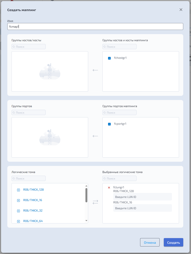This screenshot has height=254, width=191.
Task: Open R06/THICK_64 volume link
Action: point(33,221)
